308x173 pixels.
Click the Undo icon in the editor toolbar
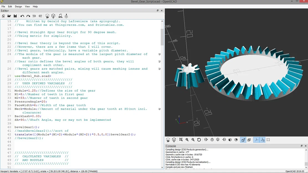22,16
